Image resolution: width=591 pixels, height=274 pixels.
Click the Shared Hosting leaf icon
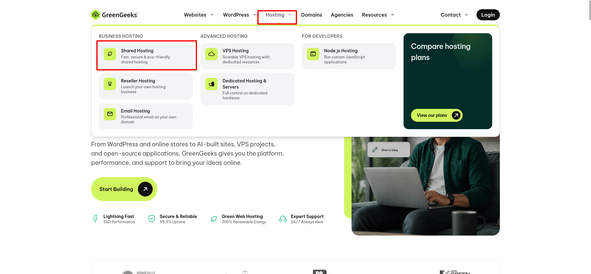tap(110, 54)
